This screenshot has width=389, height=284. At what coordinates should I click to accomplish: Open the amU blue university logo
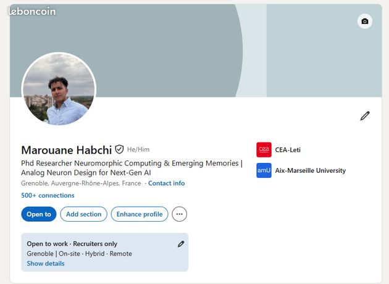click(264, 170)
